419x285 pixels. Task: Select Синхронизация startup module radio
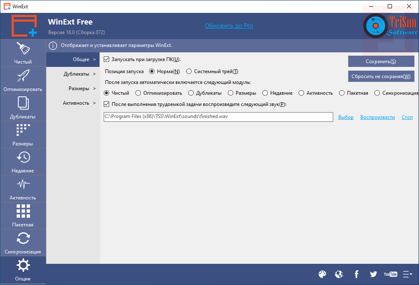click(377, 93)
